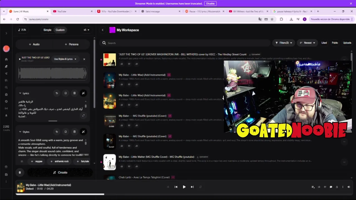
Task: Play the uploaded audio clip preview
Action: point(20,59)
